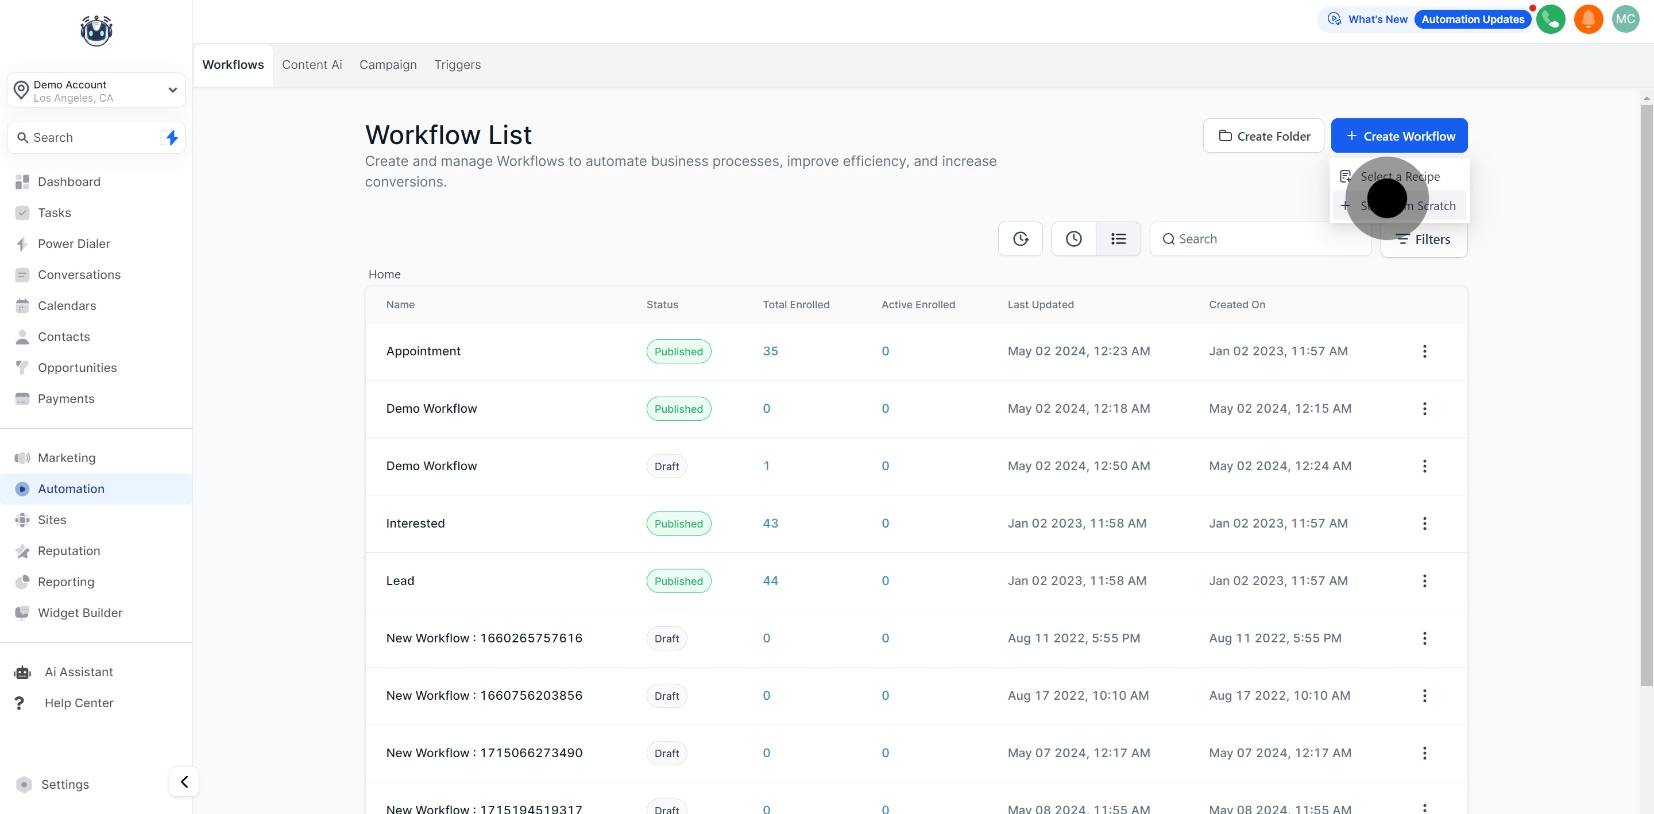1654x814 pixels.
Task: Click the clock history view icon
Action: [x=1073, y=239]
